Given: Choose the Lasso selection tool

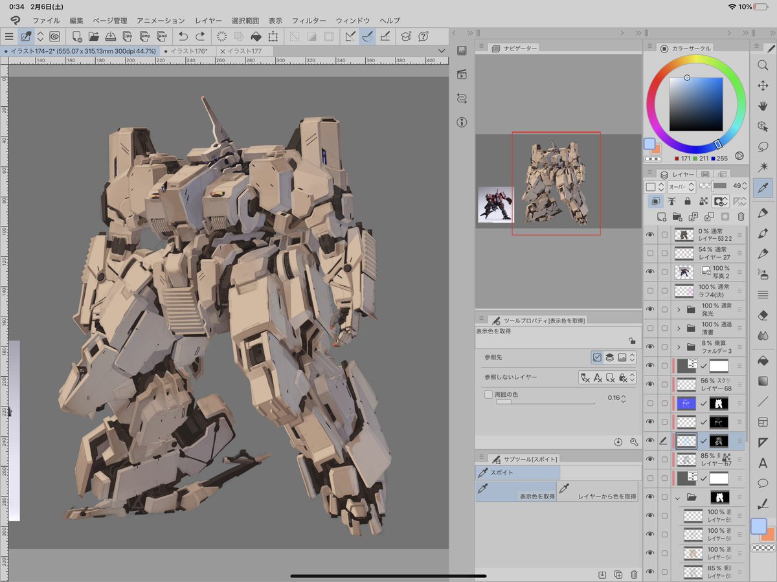Looking at the screenshot, I should 763,146.
